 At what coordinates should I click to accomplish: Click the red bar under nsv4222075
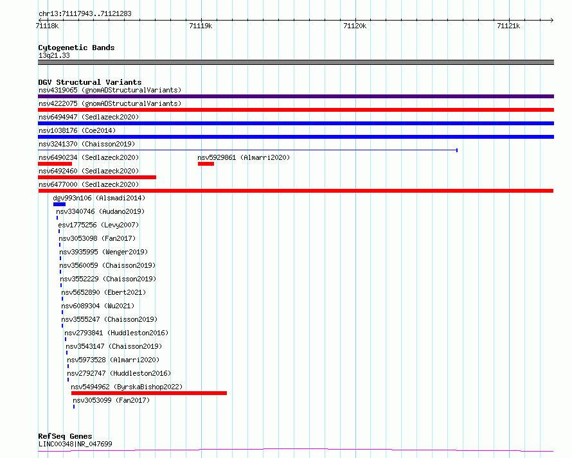click(x=296, y=110)
